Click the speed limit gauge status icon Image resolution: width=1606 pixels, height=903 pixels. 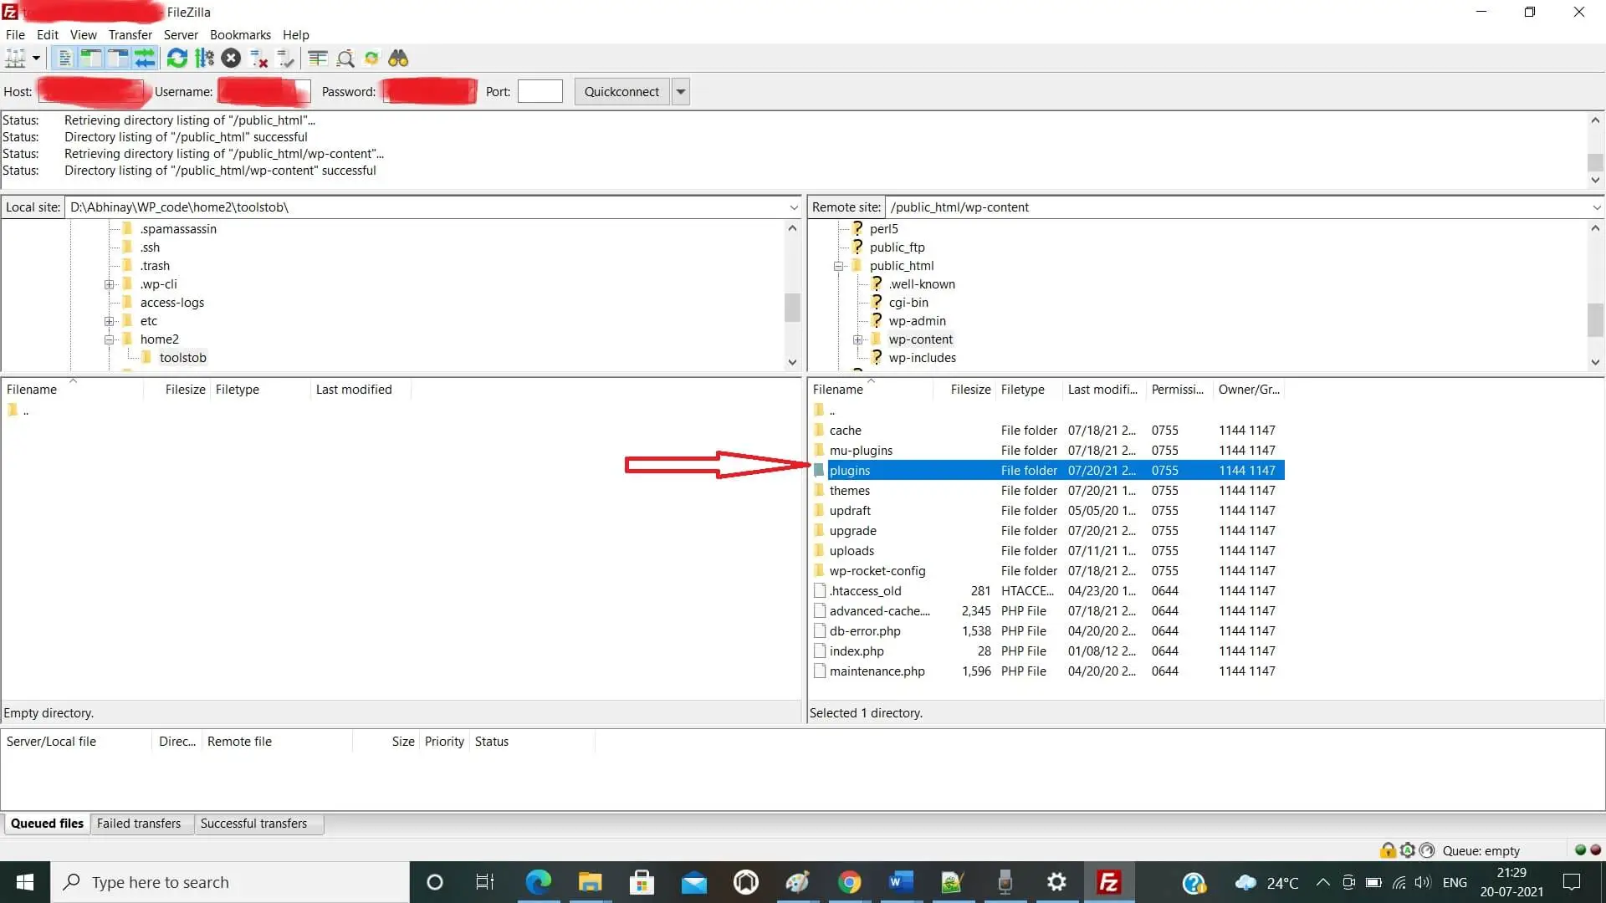pos(1427,850)
